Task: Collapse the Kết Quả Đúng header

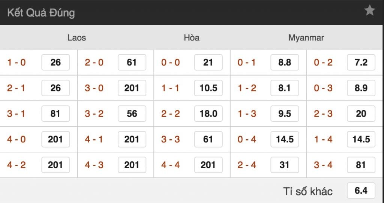Action: pyautogui.click(x=41, y=13)
